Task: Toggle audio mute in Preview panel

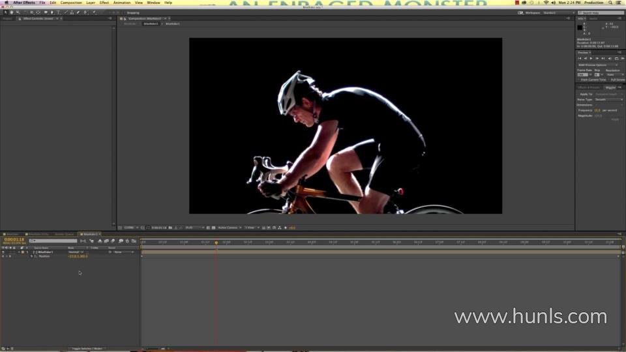Action: tap(610, 58)
